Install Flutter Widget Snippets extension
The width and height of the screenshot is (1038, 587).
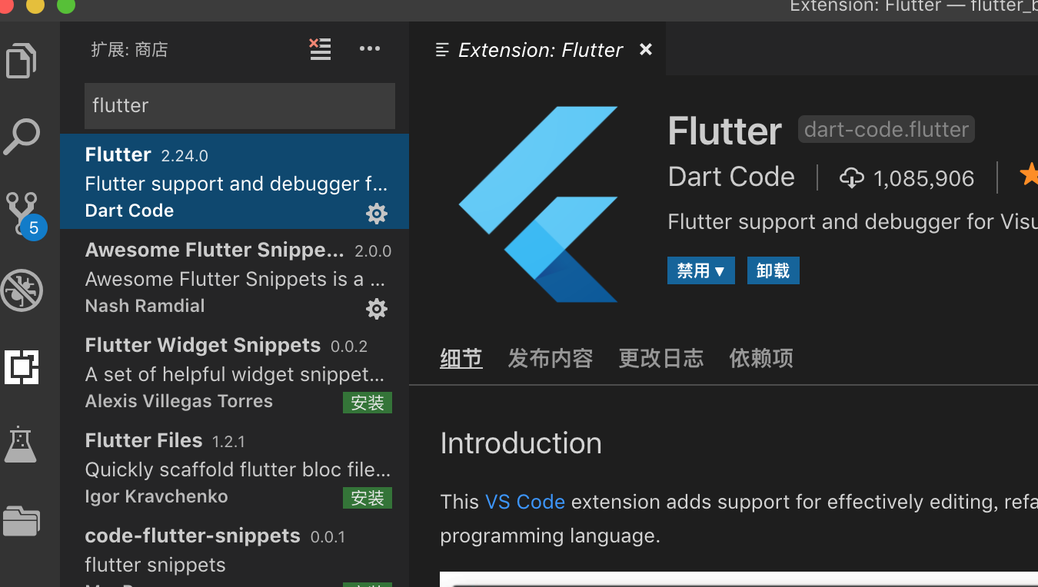coord(368,403)
